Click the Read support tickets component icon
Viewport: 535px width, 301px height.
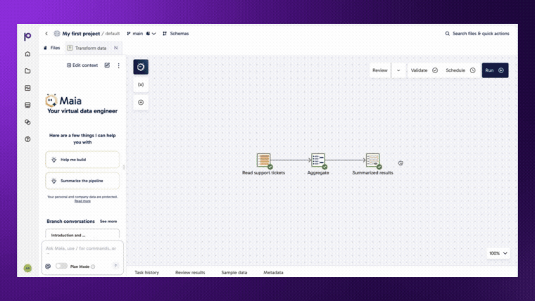(263, 160)
